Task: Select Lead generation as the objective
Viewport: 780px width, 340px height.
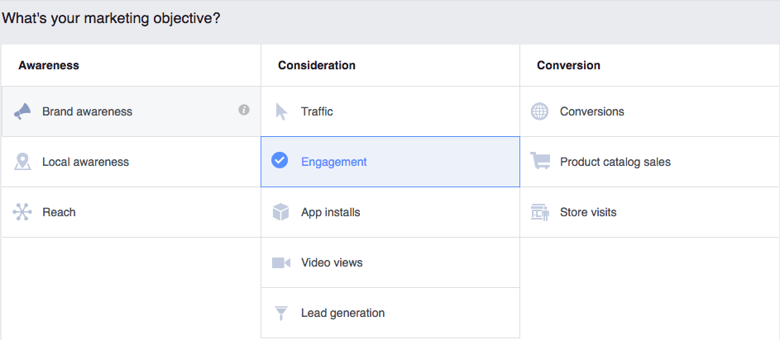Action: click(390, 313)
